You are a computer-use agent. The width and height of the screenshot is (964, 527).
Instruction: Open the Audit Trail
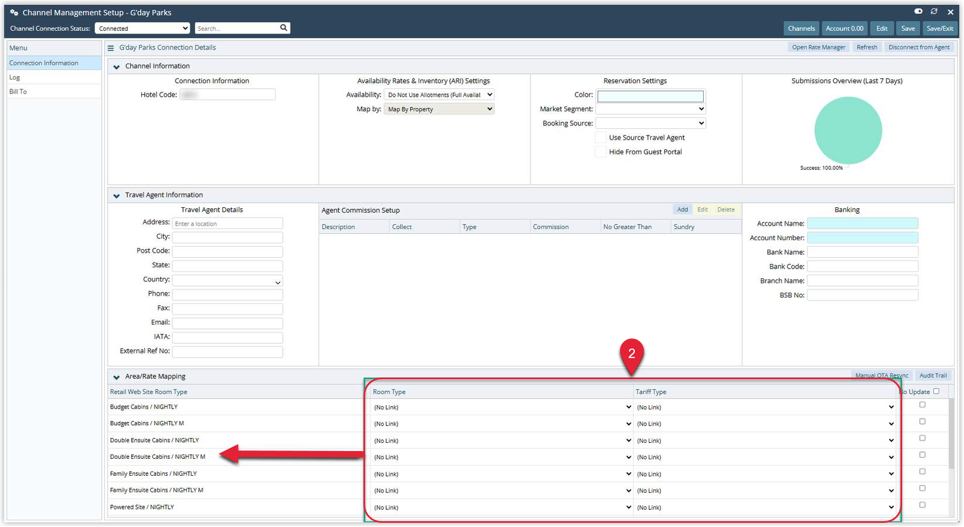tap(933, 376)
